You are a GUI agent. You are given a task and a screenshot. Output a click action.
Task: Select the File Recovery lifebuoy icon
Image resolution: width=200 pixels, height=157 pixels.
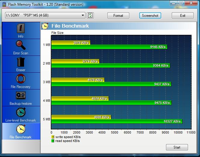20,79
